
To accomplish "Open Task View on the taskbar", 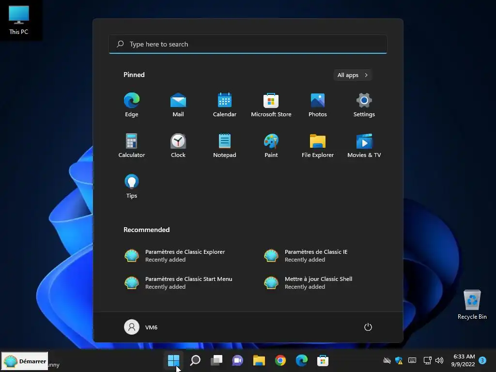I will coord(217,360).
